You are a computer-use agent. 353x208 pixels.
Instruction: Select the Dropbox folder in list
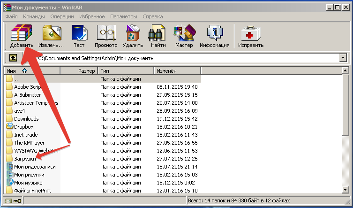click(x=23, y=127)
